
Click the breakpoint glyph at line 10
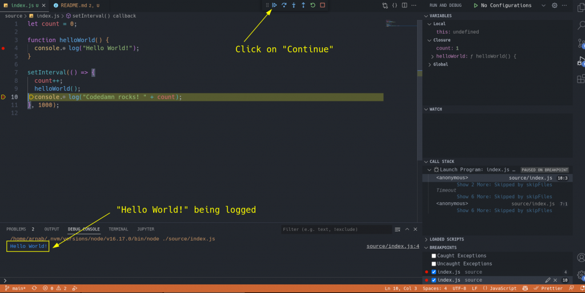3,97
